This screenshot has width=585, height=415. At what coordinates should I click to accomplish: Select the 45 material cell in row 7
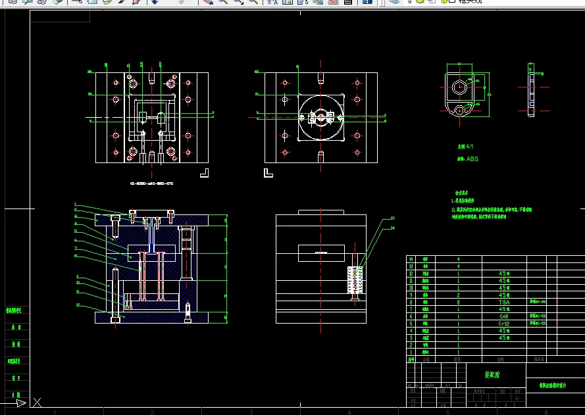[504, 309]
